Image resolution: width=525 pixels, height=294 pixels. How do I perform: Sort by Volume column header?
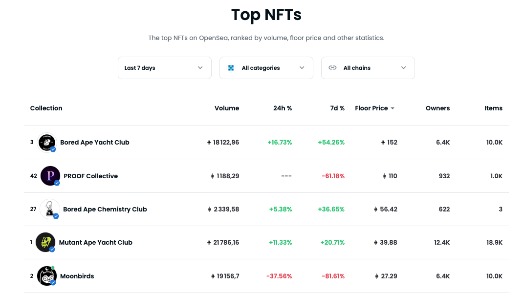(227, 108)
